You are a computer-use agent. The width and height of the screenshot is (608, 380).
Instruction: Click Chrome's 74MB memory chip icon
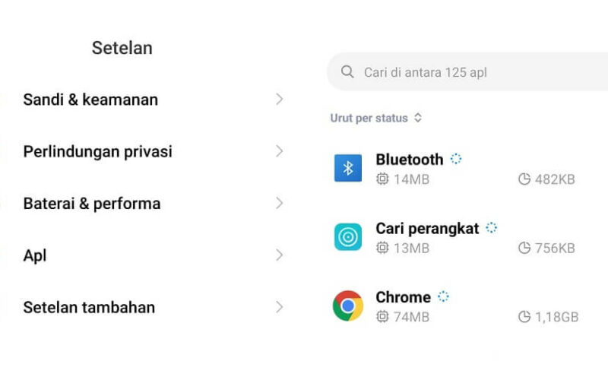pyautogui.click(x=382, y=316)
